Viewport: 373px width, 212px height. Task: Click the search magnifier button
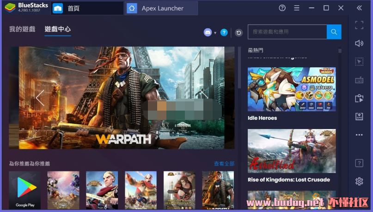pyautogui.click(x=334, y=32)
